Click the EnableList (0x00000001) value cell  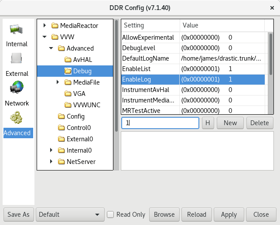coord(222,69)
